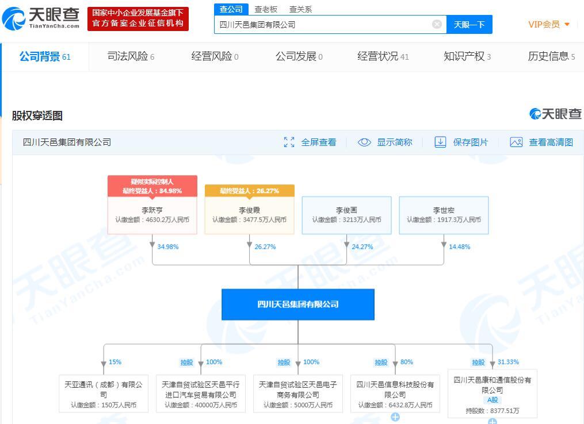Open subsidiary 四川天邑信息科技股份有限公司
584x424 pixels.
click(395, 394)
